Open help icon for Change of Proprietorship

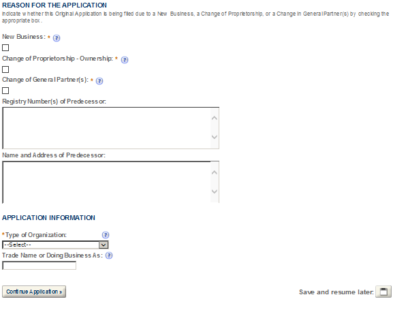125,60
